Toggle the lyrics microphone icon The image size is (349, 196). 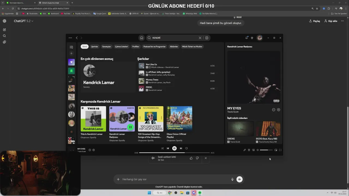coord(245,150)
